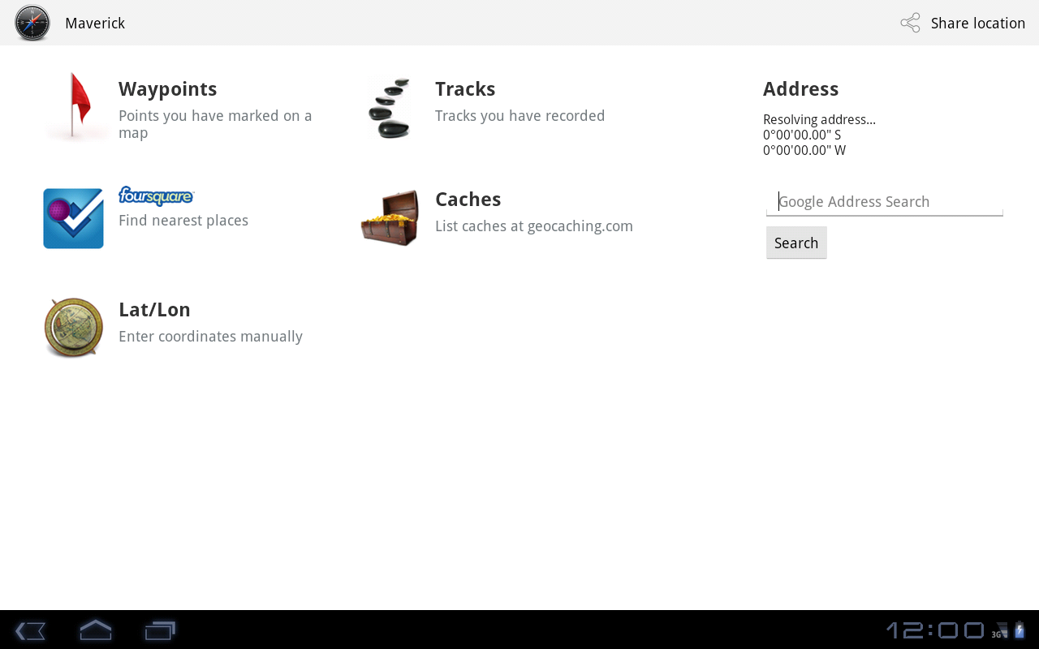Tap the status bar clock

[935, 630]
